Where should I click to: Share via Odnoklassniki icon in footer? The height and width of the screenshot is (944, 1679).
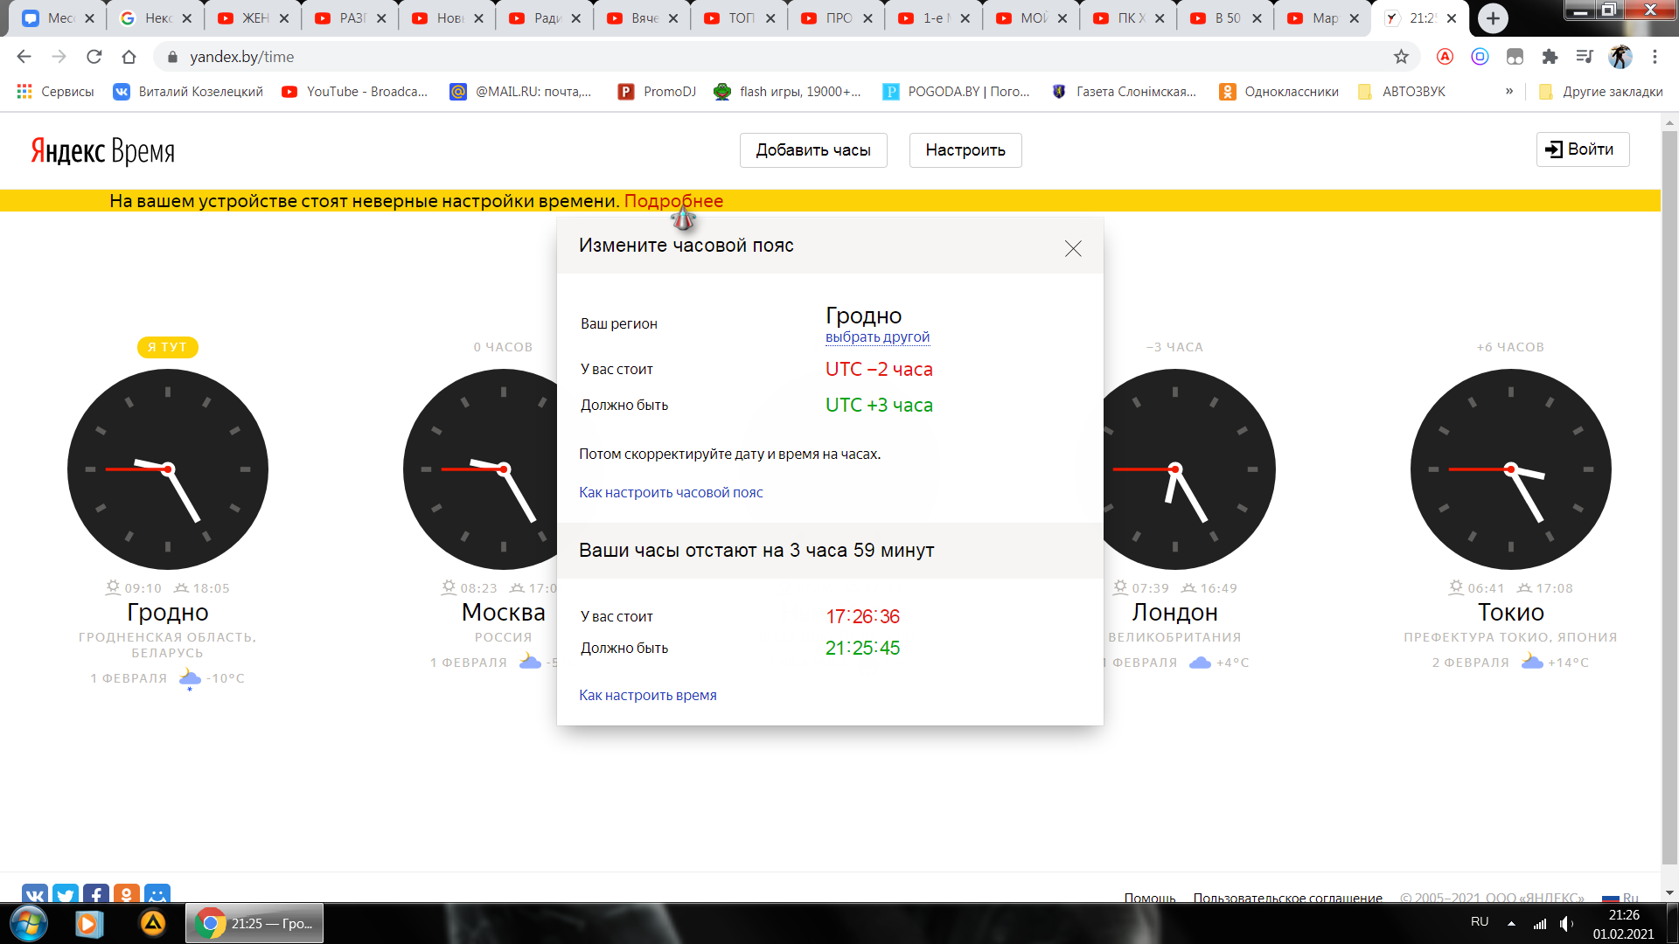pos(127,893)
